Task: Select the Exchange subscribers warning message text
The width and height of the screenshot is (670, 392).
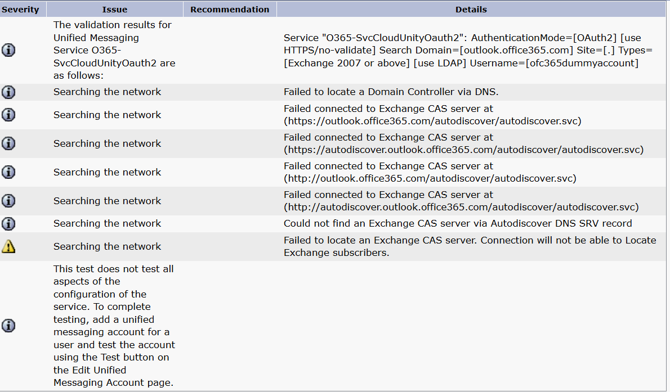Action: [x=470, y=246]
